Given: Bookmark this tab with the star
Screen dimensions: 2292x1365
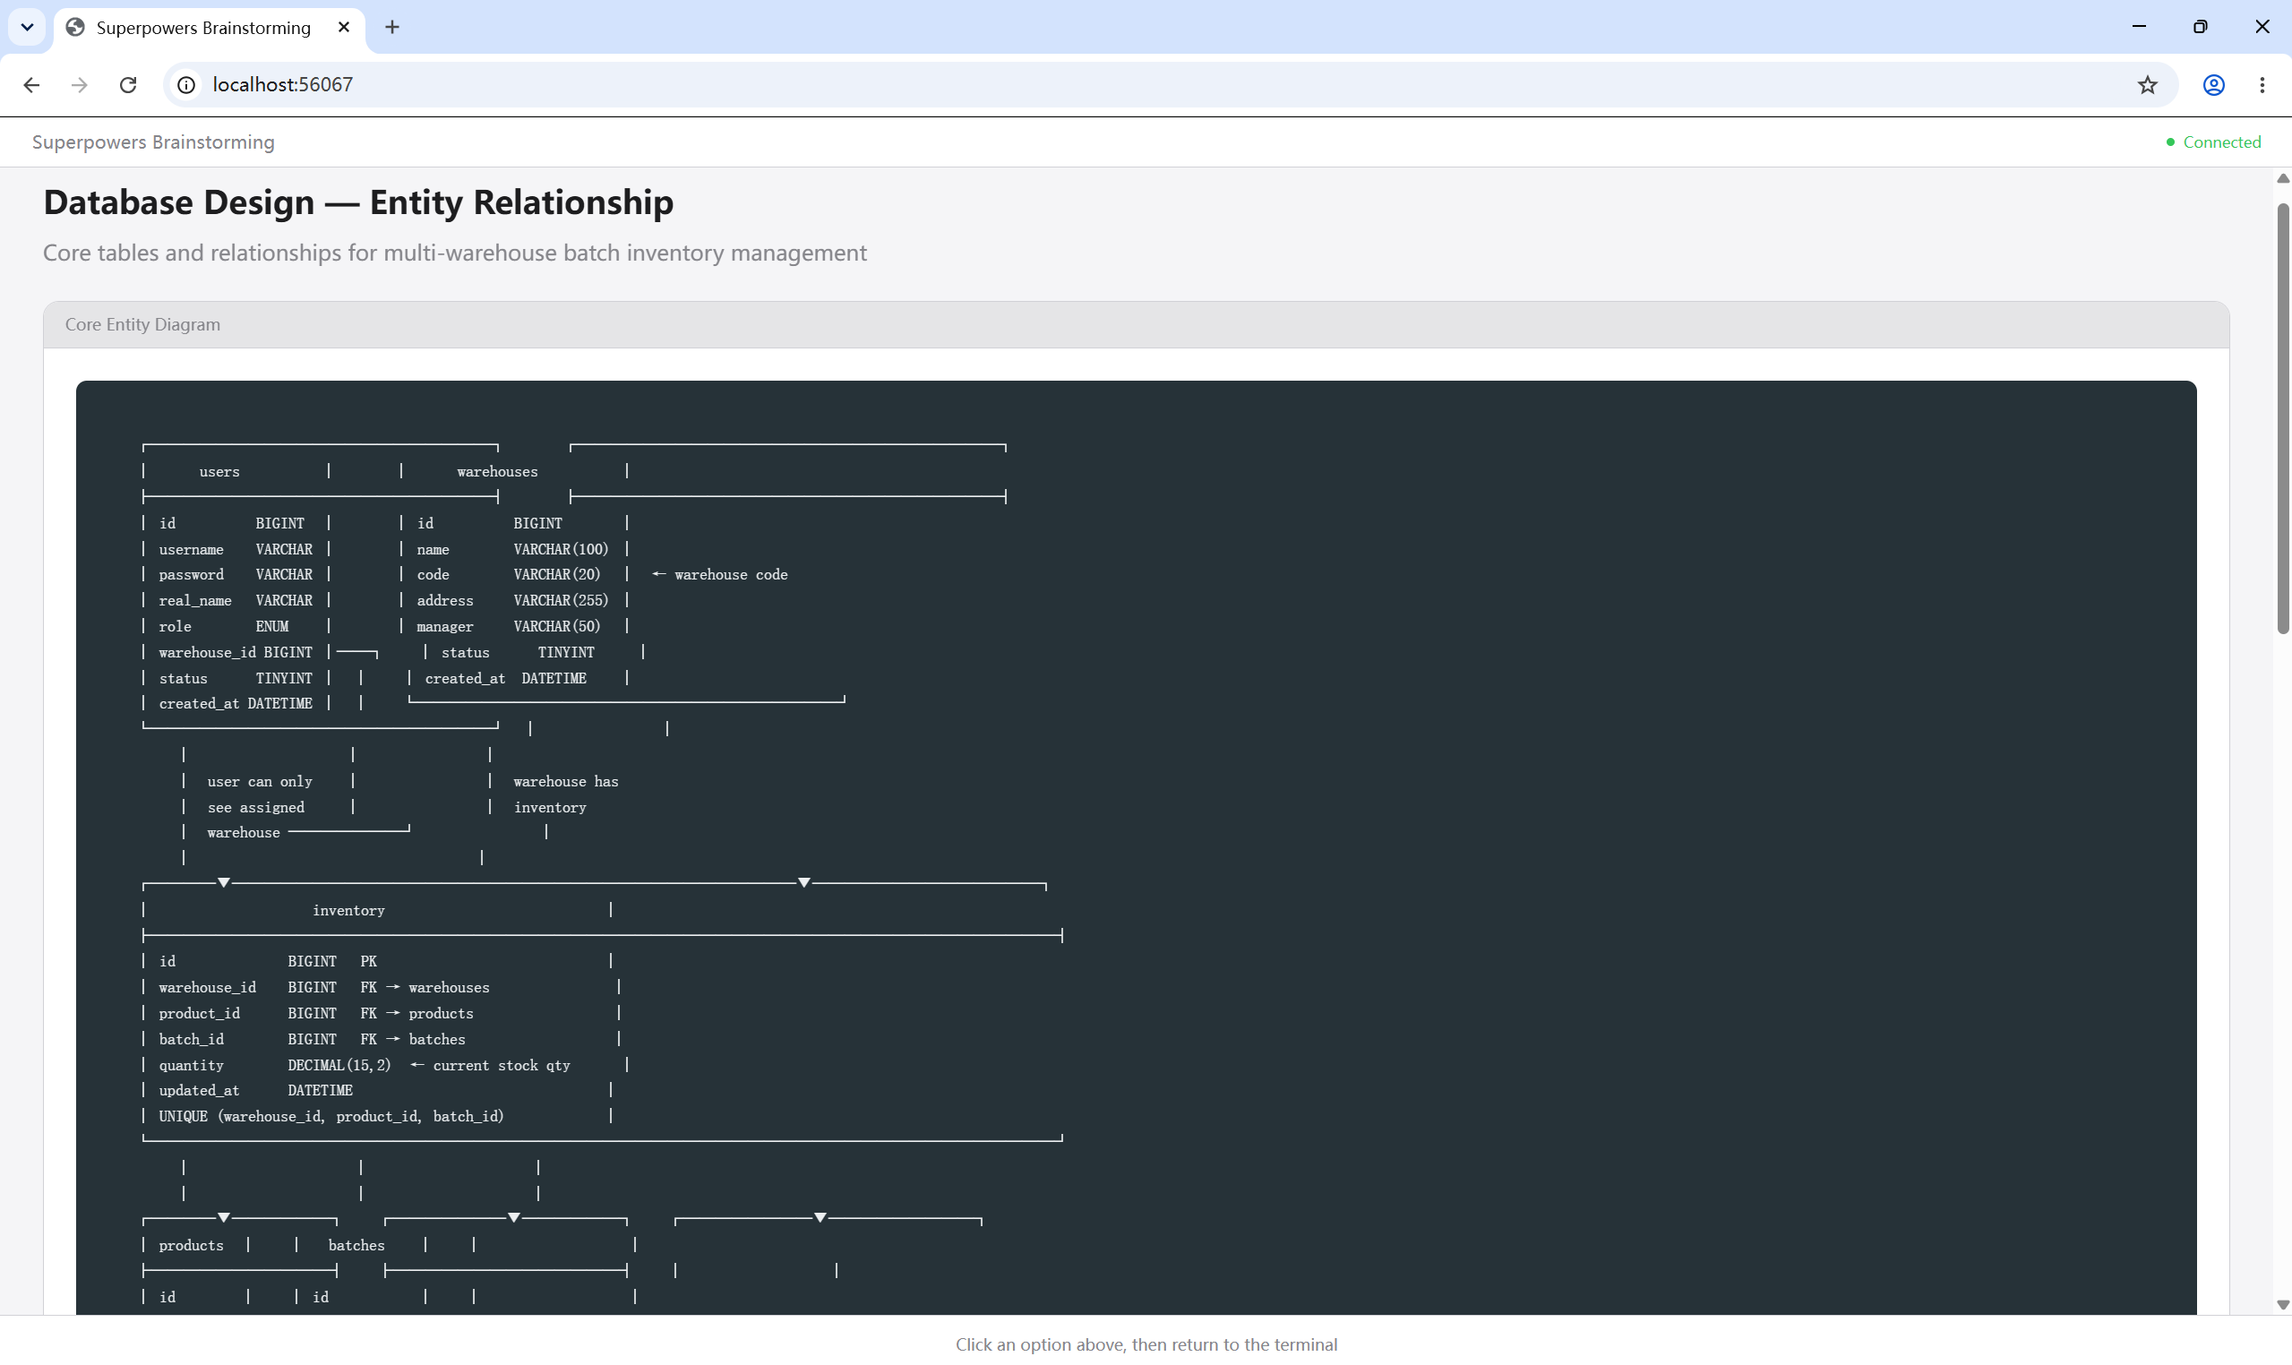Looking at the screenshot, I should [x=2147, y=84].
